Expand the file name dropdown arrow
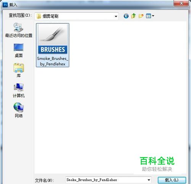 click(149, 180)
